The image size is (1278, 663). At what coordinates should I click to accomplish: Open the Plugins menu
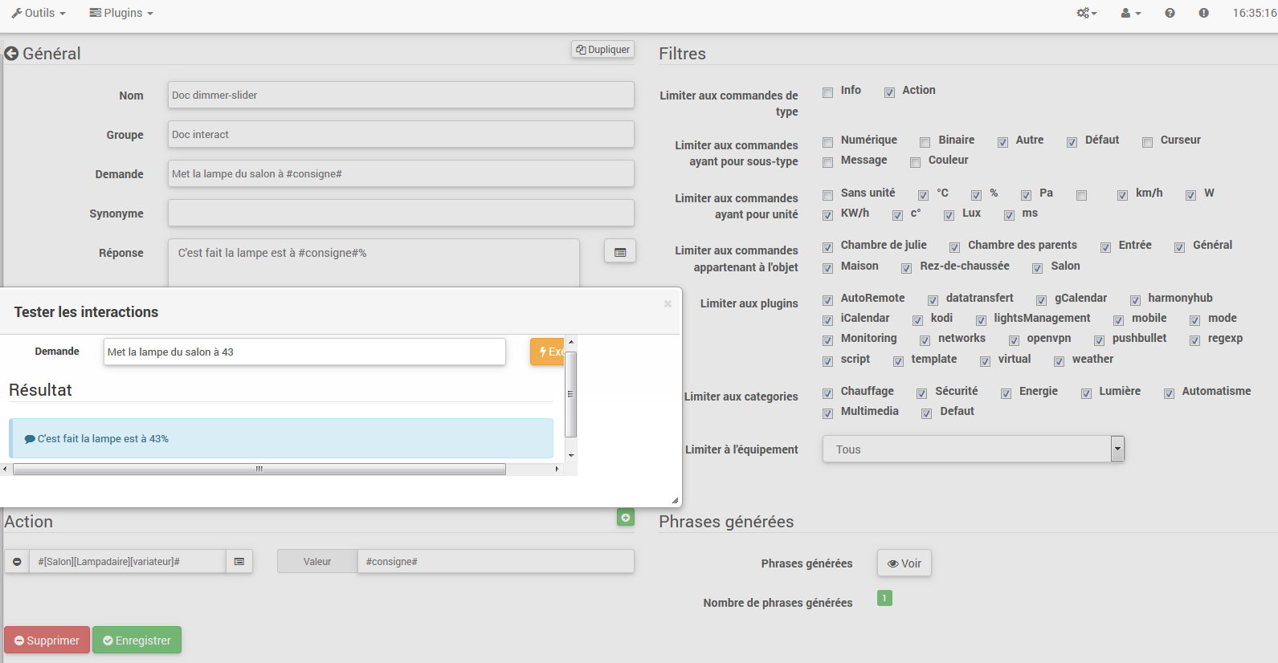tap(121, 13)
